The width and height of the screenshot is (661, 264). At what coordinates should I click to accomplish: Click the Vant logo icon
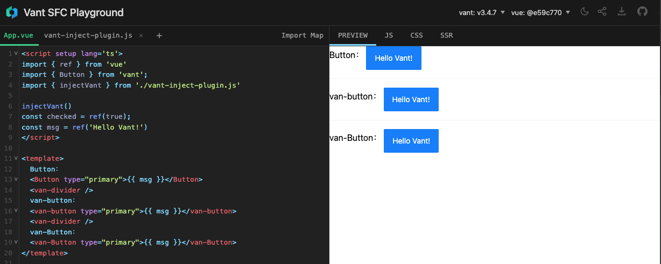pos(12,12)
